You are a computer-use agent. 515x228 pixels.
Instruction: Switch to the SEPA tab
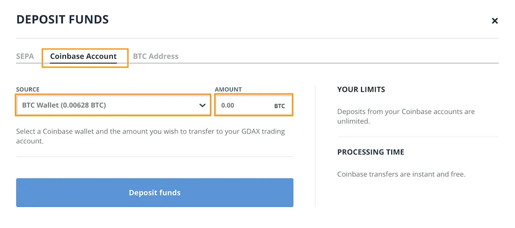[x=25, y=56]
